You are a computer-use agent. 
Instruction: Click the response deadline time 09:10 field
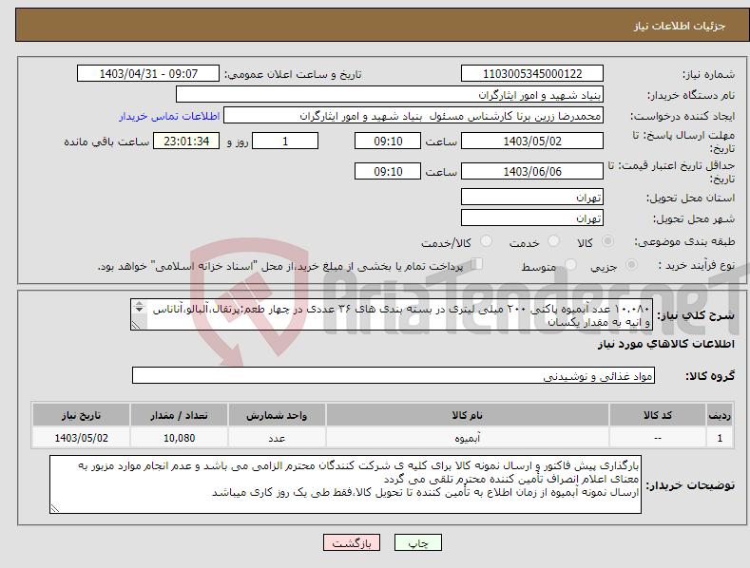click(x=388, y=141)
